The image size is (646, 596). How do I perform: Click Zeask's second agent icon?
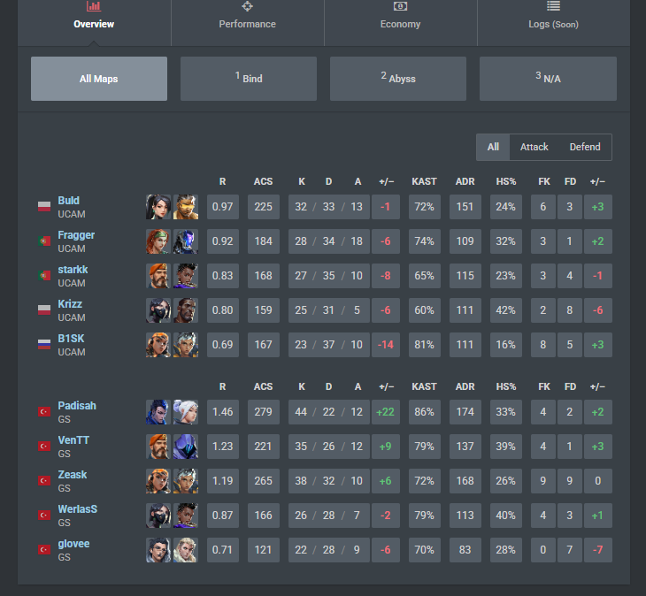tap(186, 481)
